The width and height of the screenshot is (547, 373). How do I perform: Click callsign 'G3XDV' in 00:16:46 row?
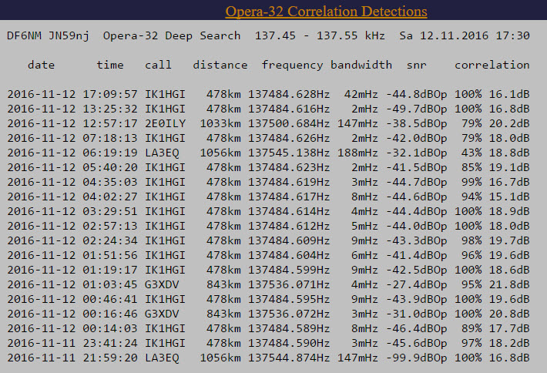click(x=162, y=314)
